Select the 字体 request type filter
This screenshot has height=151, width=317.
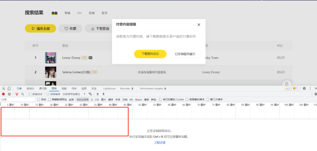pos(118,99)
